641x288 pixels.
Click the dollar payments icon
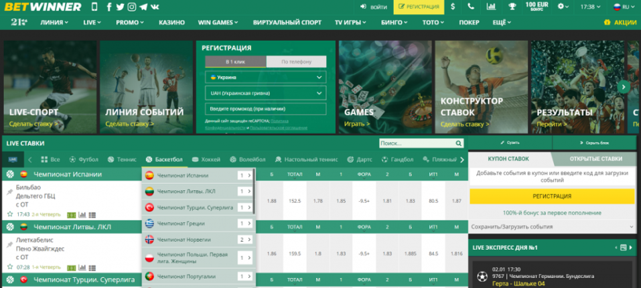tap(453, 7)
